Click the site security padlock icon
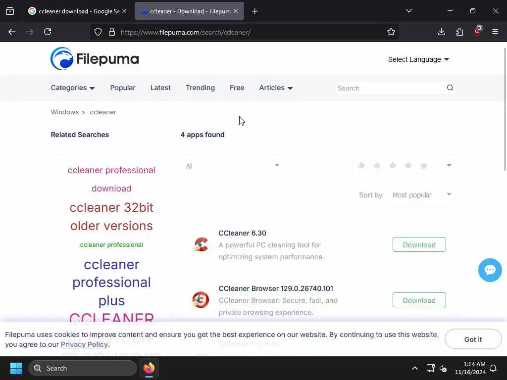Image resolution: width=507 pixels, height=380 pixels. click(x=112, y=32)
